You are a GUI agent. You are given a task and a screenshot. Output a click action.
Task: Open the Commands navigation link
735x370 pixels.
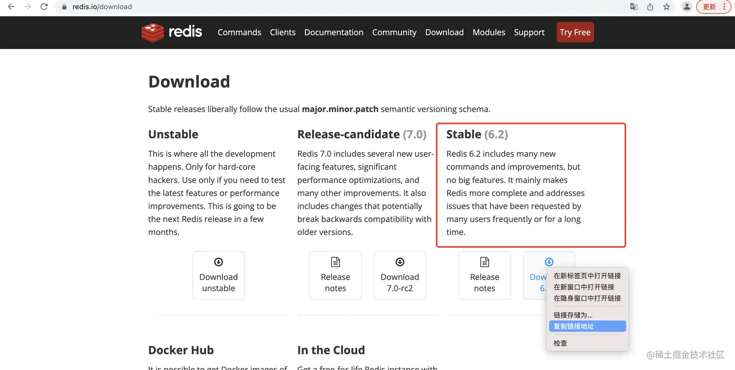239,33
